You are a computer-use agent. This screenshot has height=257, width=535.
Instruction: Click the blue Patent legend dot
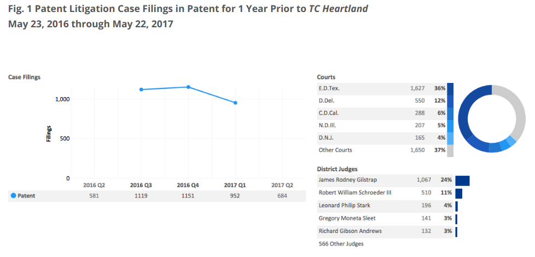tap(13, 195)
